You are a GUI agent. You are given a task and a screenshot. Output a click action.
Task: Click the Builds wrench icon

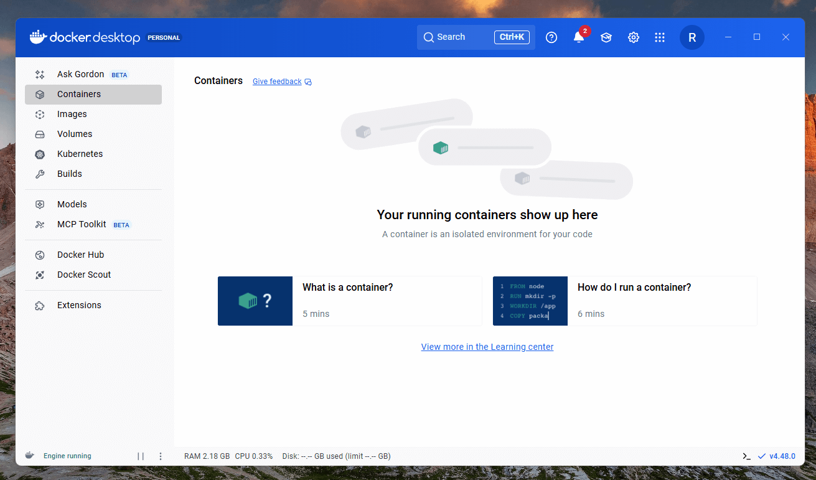40,174
